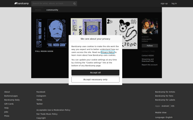Click the search magnifier icon
This screenshot has height=120, width=193.
(74, 4)
